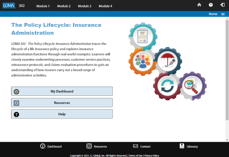Open the footer Contact link
The height and width of the screenshot is (157, 229).
(x=145, y=147)
